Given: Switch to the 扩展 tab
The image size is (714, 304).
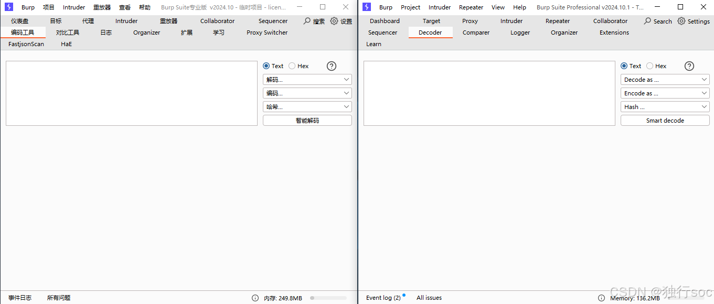Looking at the screenshot, I should (187, 32).
